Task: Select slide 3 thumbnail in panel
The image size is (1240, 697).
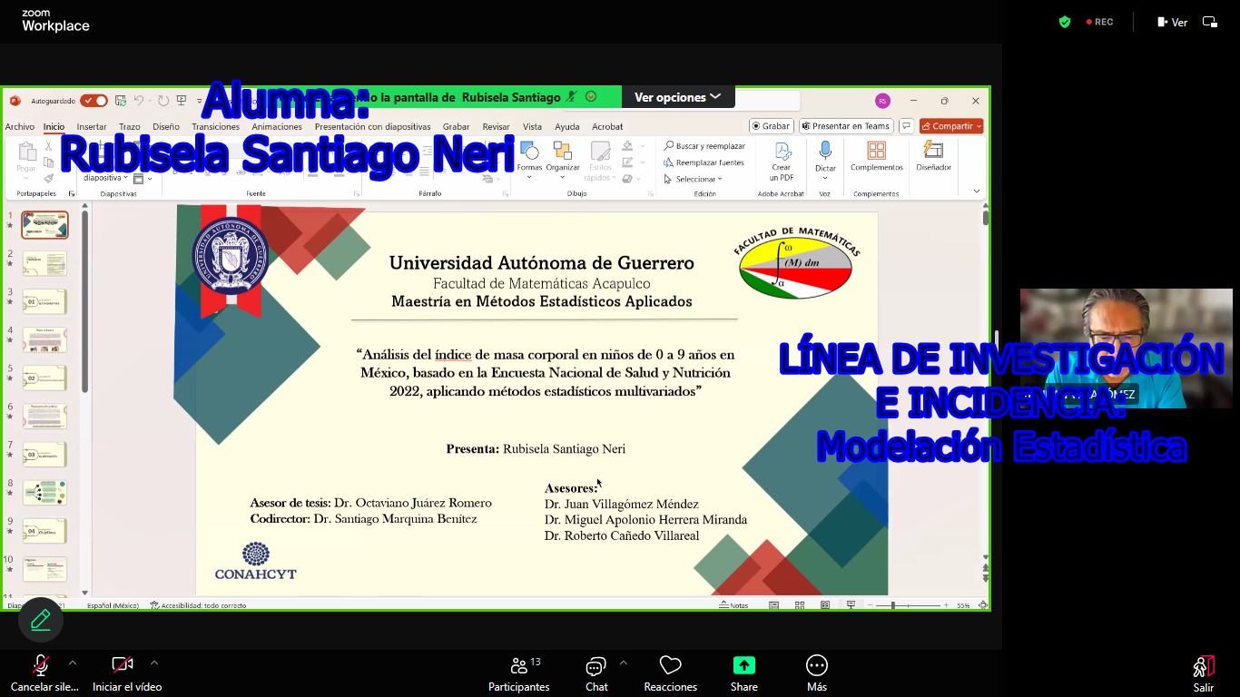Action: pyautogui.click(x=44, y=301)
